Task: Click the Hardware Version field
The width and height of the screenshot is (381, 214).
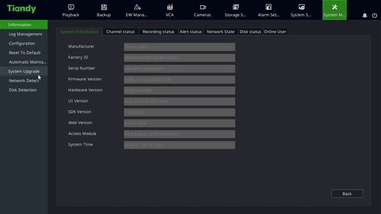Action: (x=179, y=90)
